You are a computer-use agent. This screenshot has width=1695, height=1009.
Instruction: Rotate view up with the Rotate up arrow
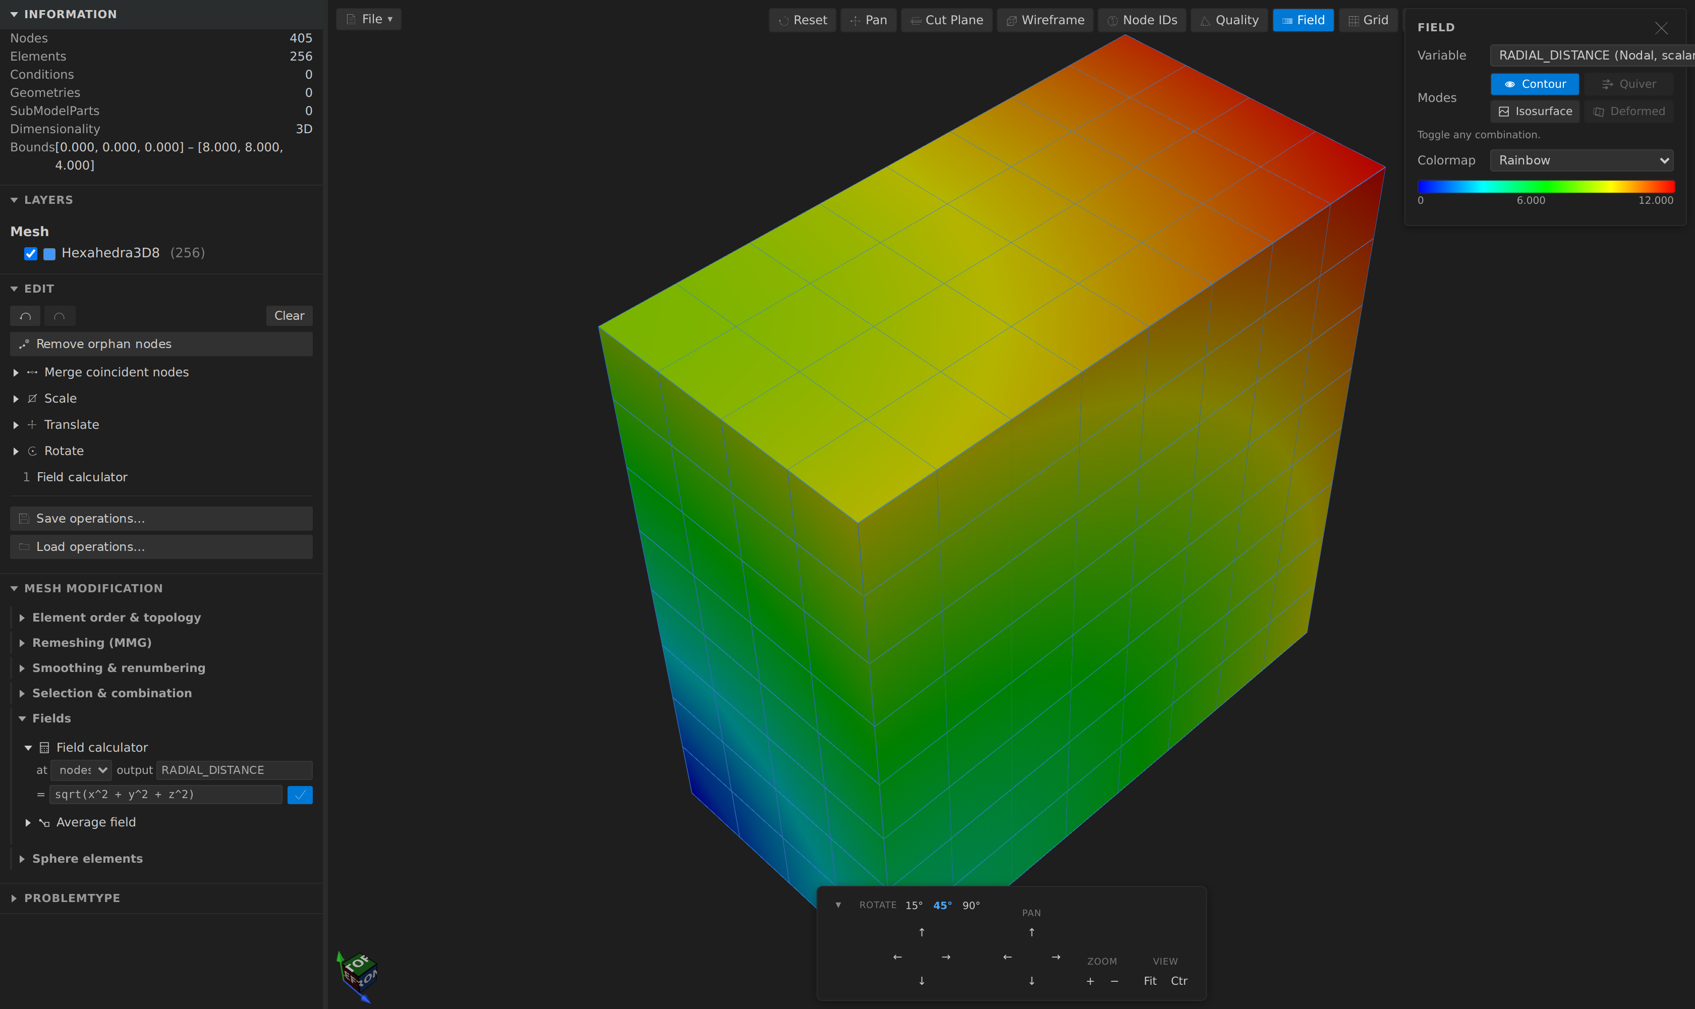click(x=921, y=932)
